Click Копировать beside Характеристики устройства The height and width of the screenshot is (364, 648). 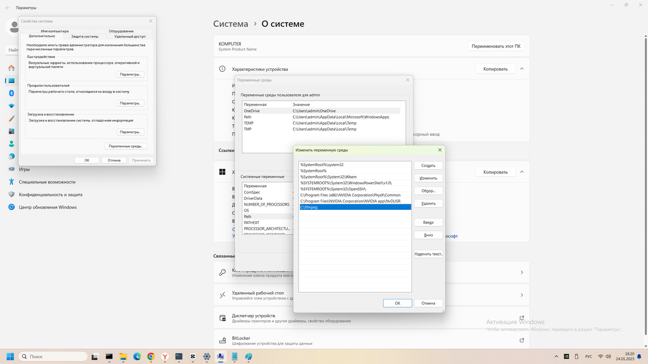(495, 69)
